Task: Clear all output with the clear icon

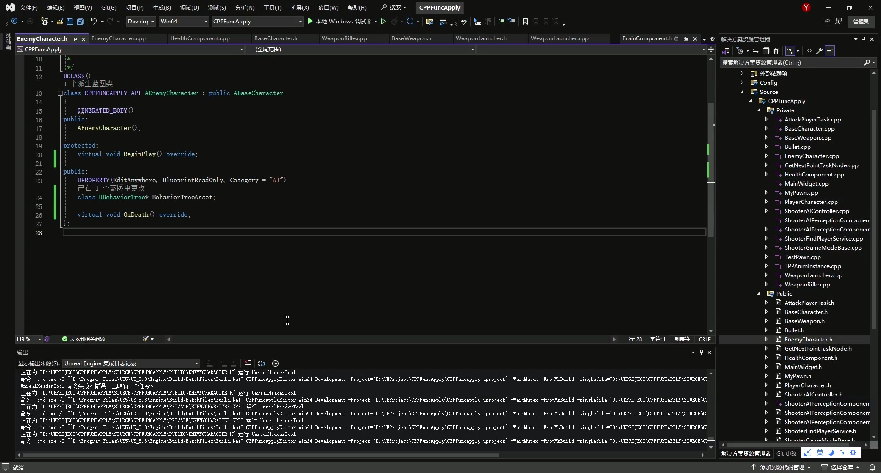Action: click(248, 363)
